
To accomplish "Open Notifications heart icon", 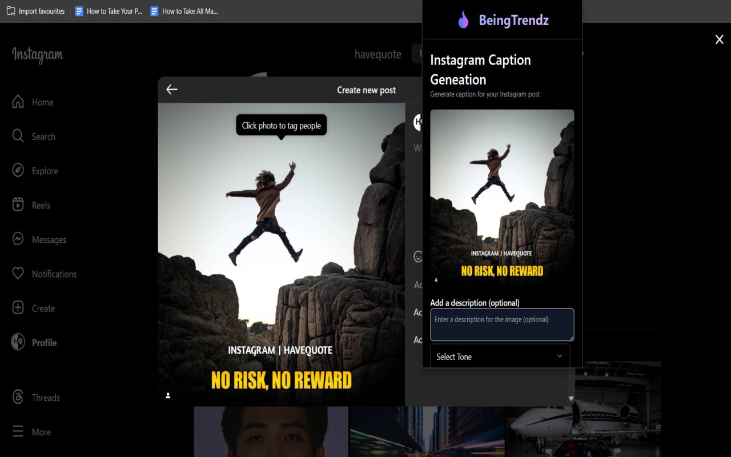I will tap(18, 273).
